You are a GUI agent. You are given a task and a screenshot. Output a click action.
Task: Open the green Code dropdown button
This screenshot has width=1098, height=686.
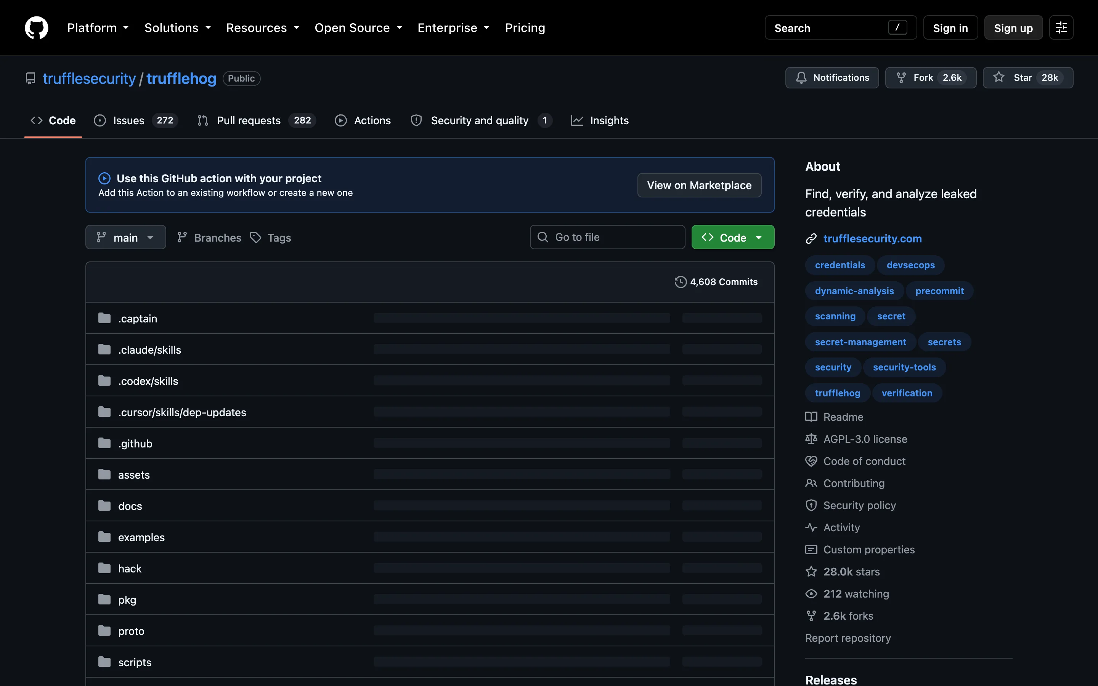733,237
